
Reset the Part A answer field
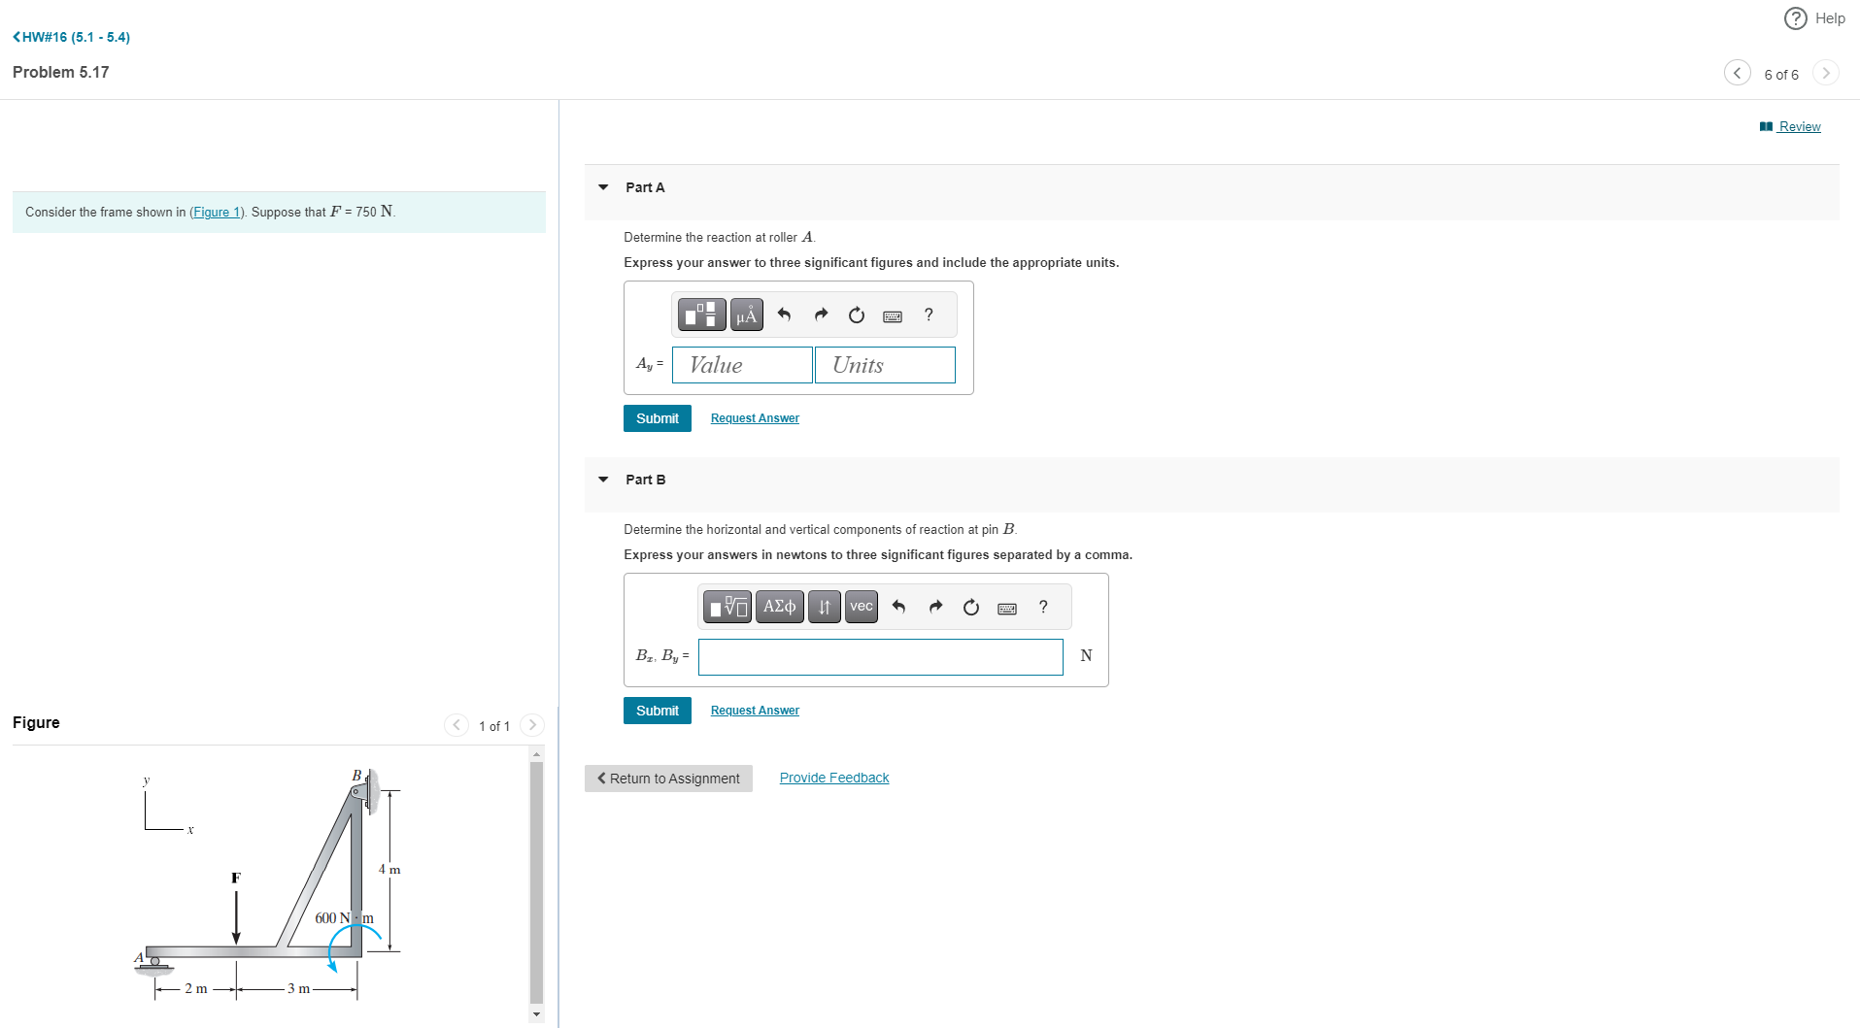(x=857, y=315)
